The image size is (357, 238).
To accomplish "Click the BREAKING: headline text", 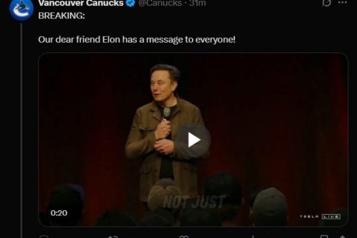I will 61,15.
